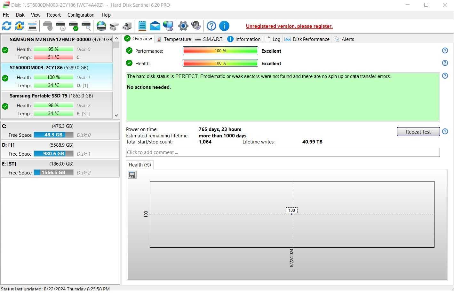Open the Report menu
This screenshot has width=454, height=293.
pos(54,15)
